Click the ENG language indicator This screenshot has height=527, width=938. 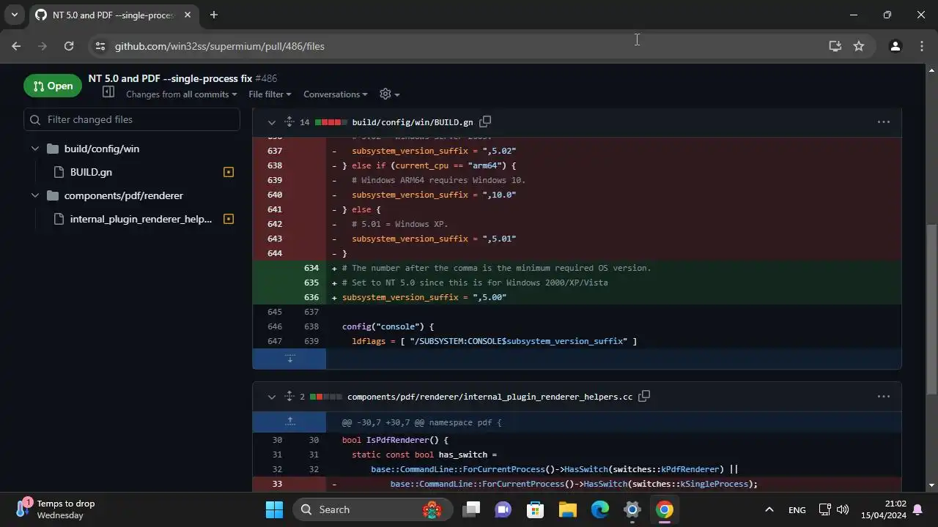[797, 510]
